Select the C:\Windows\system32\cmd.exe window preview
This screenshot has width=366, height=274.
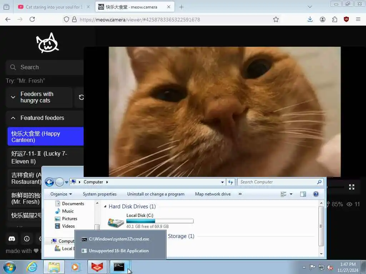point(120,239)
